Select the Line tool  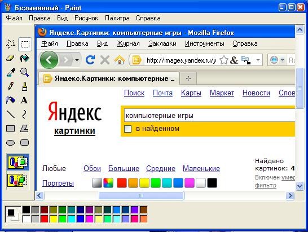11,114
